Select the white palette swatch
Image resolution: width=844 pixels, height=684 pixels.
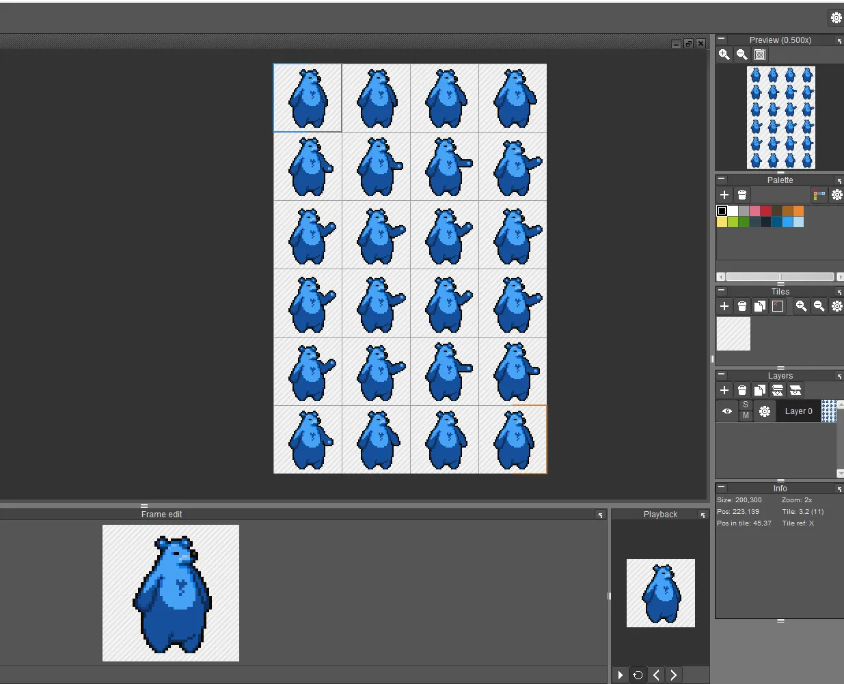pos(733,210)
